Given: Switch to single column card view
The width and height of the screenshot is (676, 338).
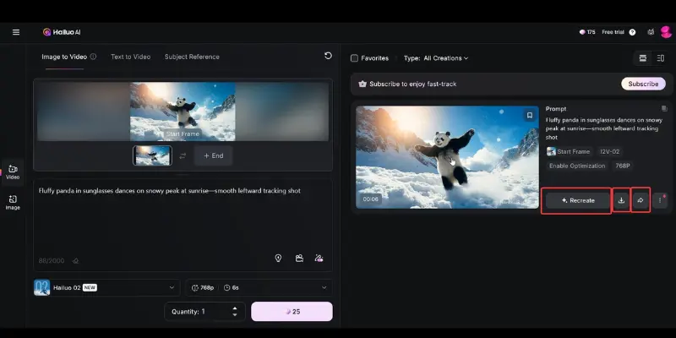Looking at the screenshot, I should point(643,58).
